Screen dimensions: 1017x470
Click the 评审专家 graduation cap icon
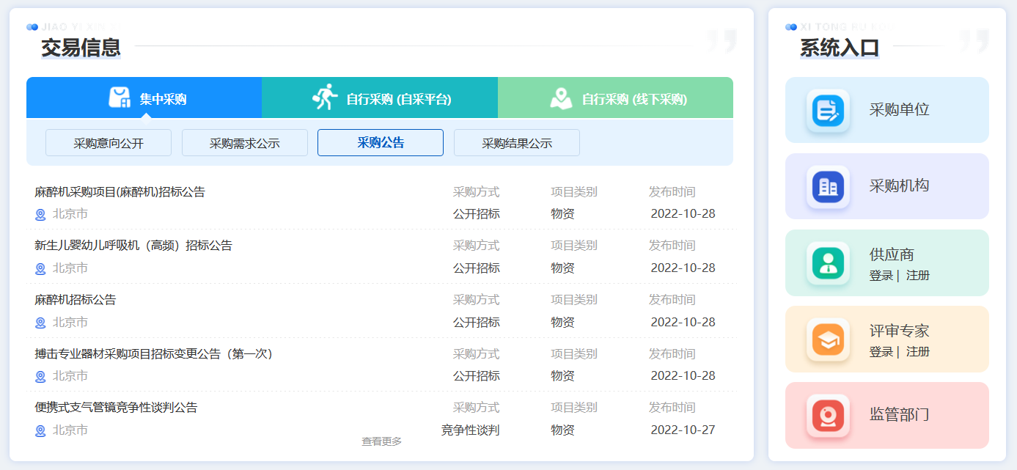tap(828, 339)
